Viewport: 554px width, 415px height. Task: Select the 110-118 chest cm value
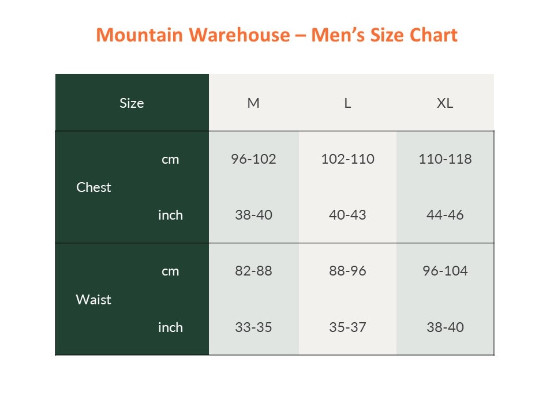point(445,159)
